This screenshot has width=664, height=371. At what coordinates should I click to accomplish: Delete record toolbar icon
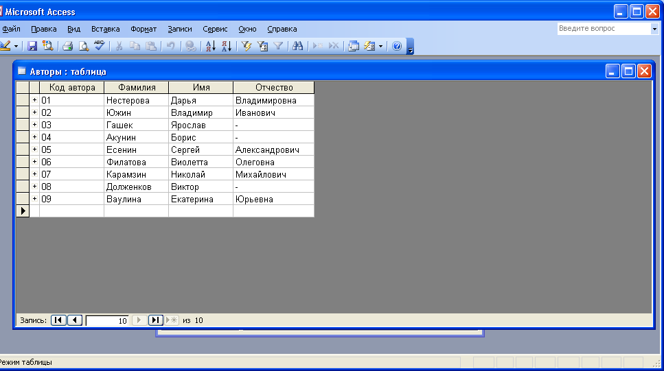click(x=334, y=46)
